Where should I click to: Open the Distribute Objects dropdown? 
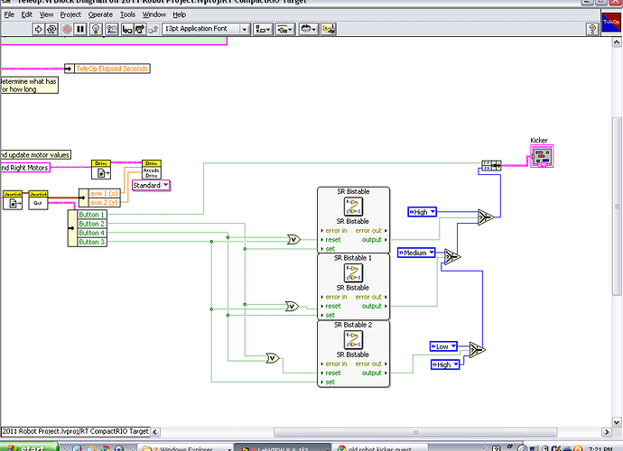pos(284,29)
